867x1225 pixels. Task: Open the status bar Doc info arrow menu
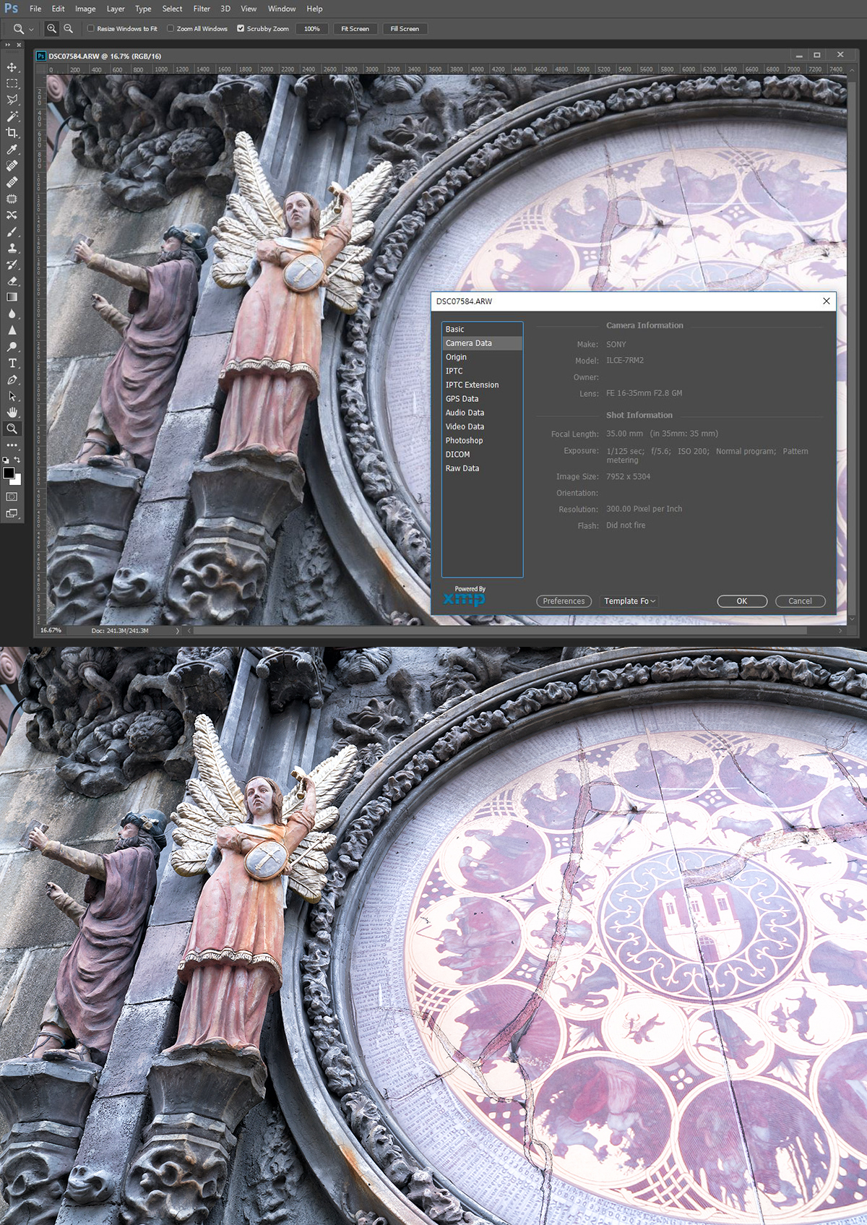click(x=178, y=631)
